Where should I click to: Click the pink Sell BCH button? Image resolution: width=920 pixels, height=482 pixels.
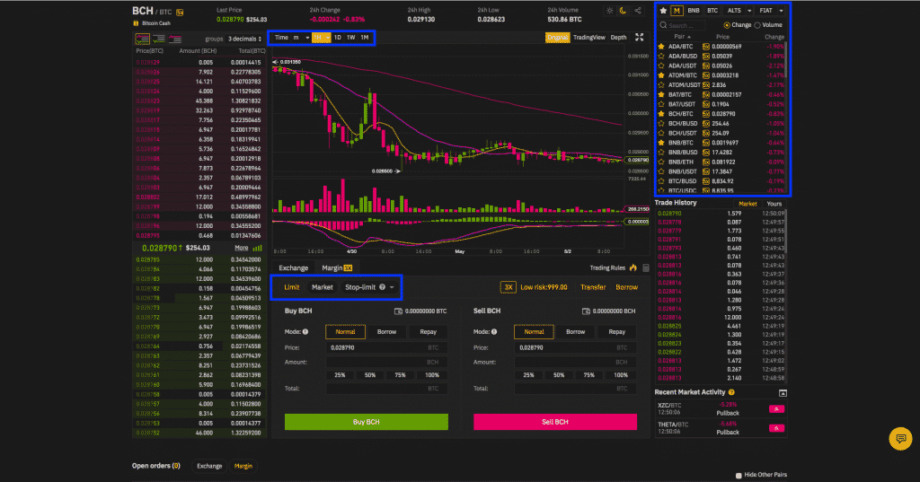click(555, 422)
